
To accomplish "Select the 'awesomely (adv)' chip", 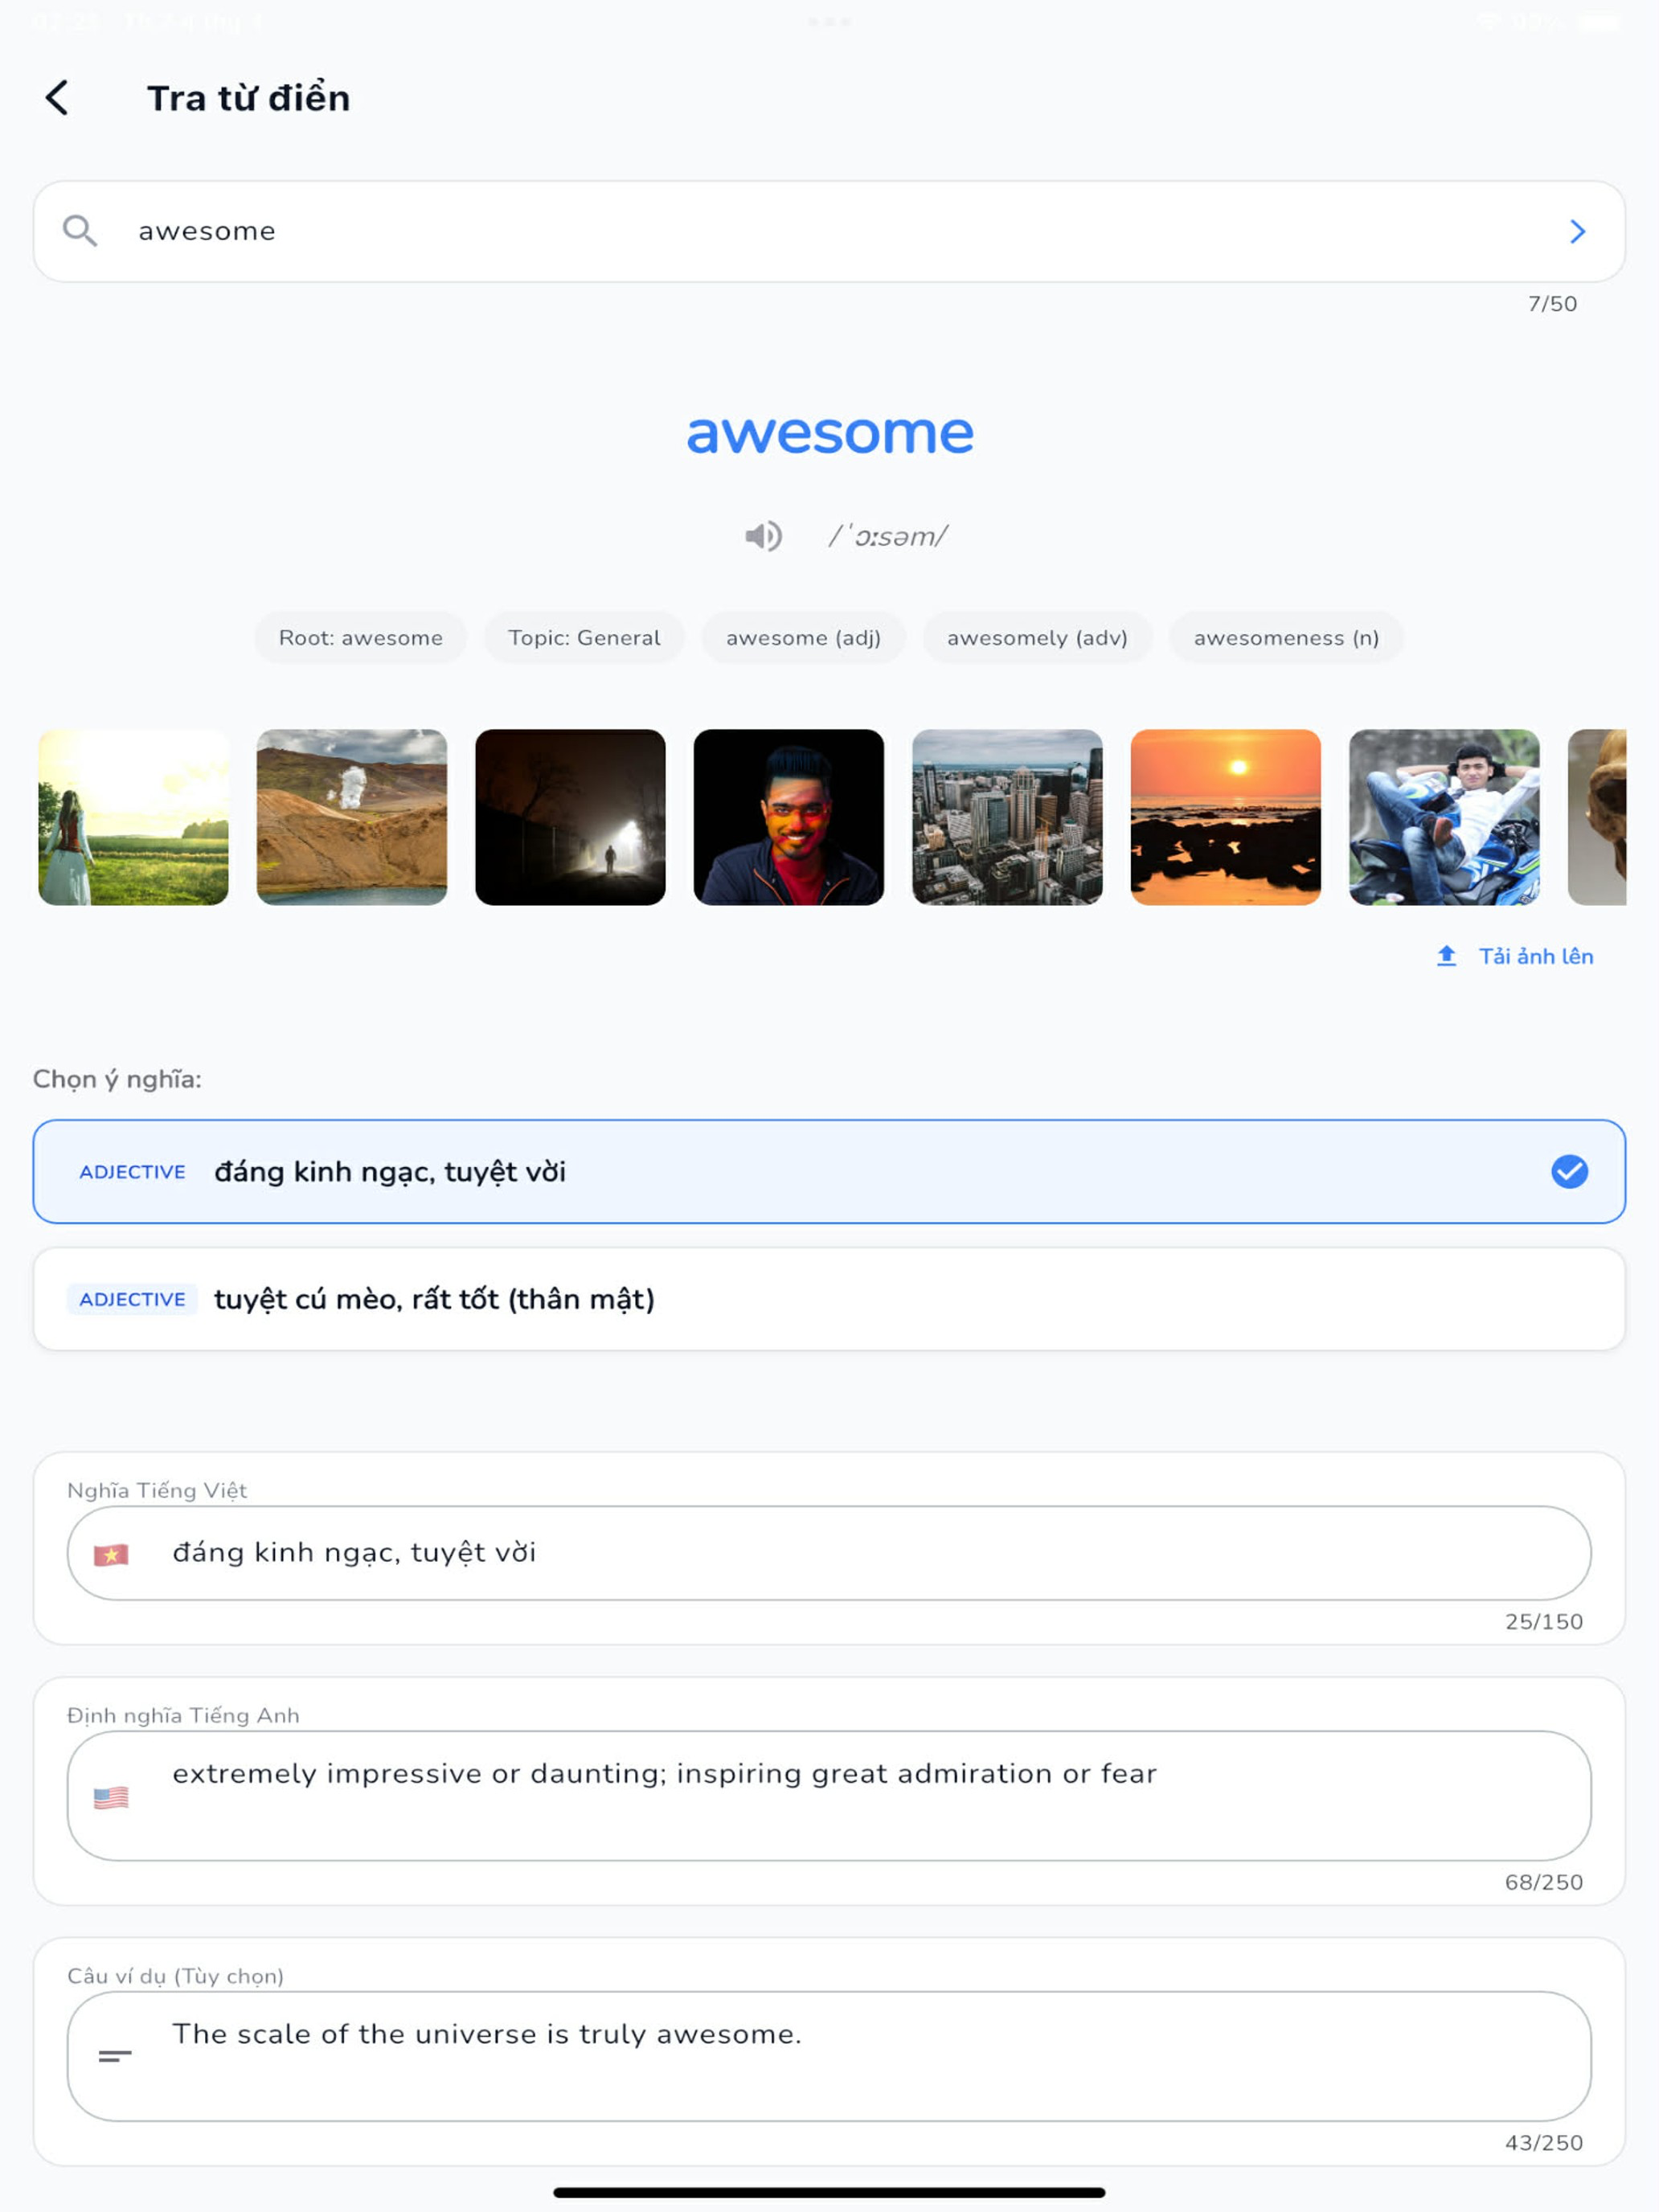I will (x=1037, y=638).
